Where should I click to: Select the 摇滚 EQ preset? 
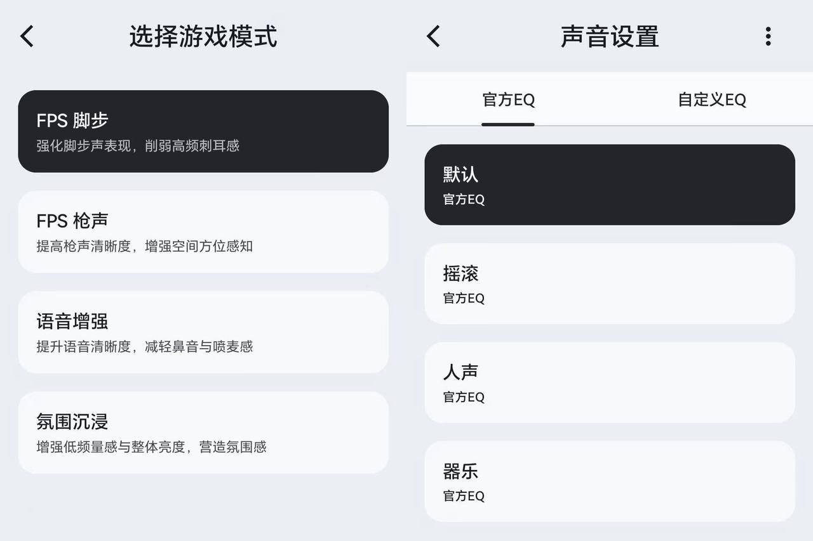[x=610, y=284]
